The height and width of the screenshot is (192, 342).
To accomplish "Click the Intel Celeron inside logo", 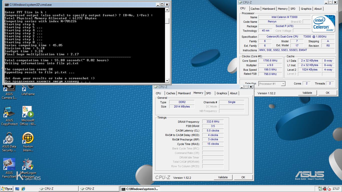I will pyautogui.click(x=323, y=23).
